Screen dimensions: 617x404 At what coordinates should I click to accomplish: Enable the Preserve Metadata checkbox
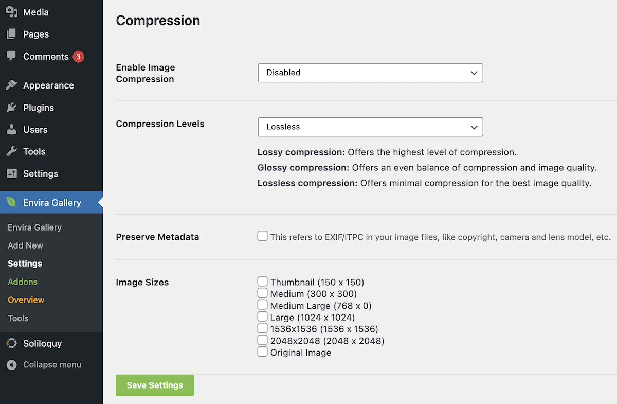(263, 236)
